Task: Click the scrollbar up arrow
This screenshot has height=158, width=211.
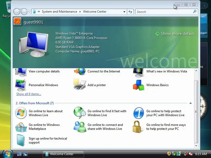Action: point(196,71)
